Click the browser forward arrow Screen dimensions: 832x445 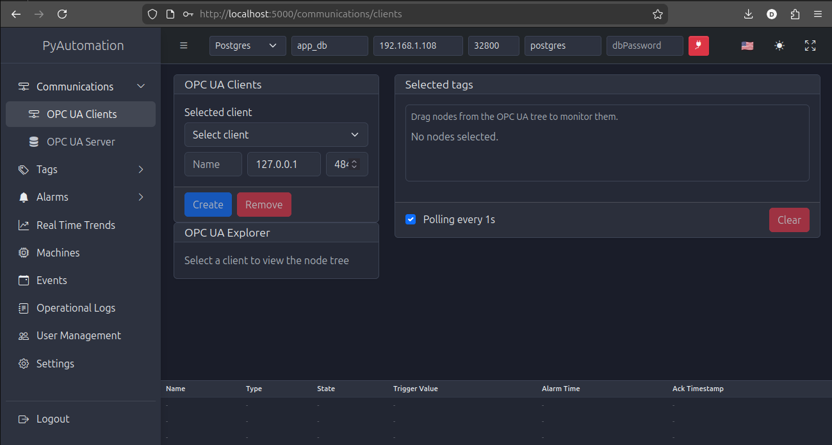point(39,14)
